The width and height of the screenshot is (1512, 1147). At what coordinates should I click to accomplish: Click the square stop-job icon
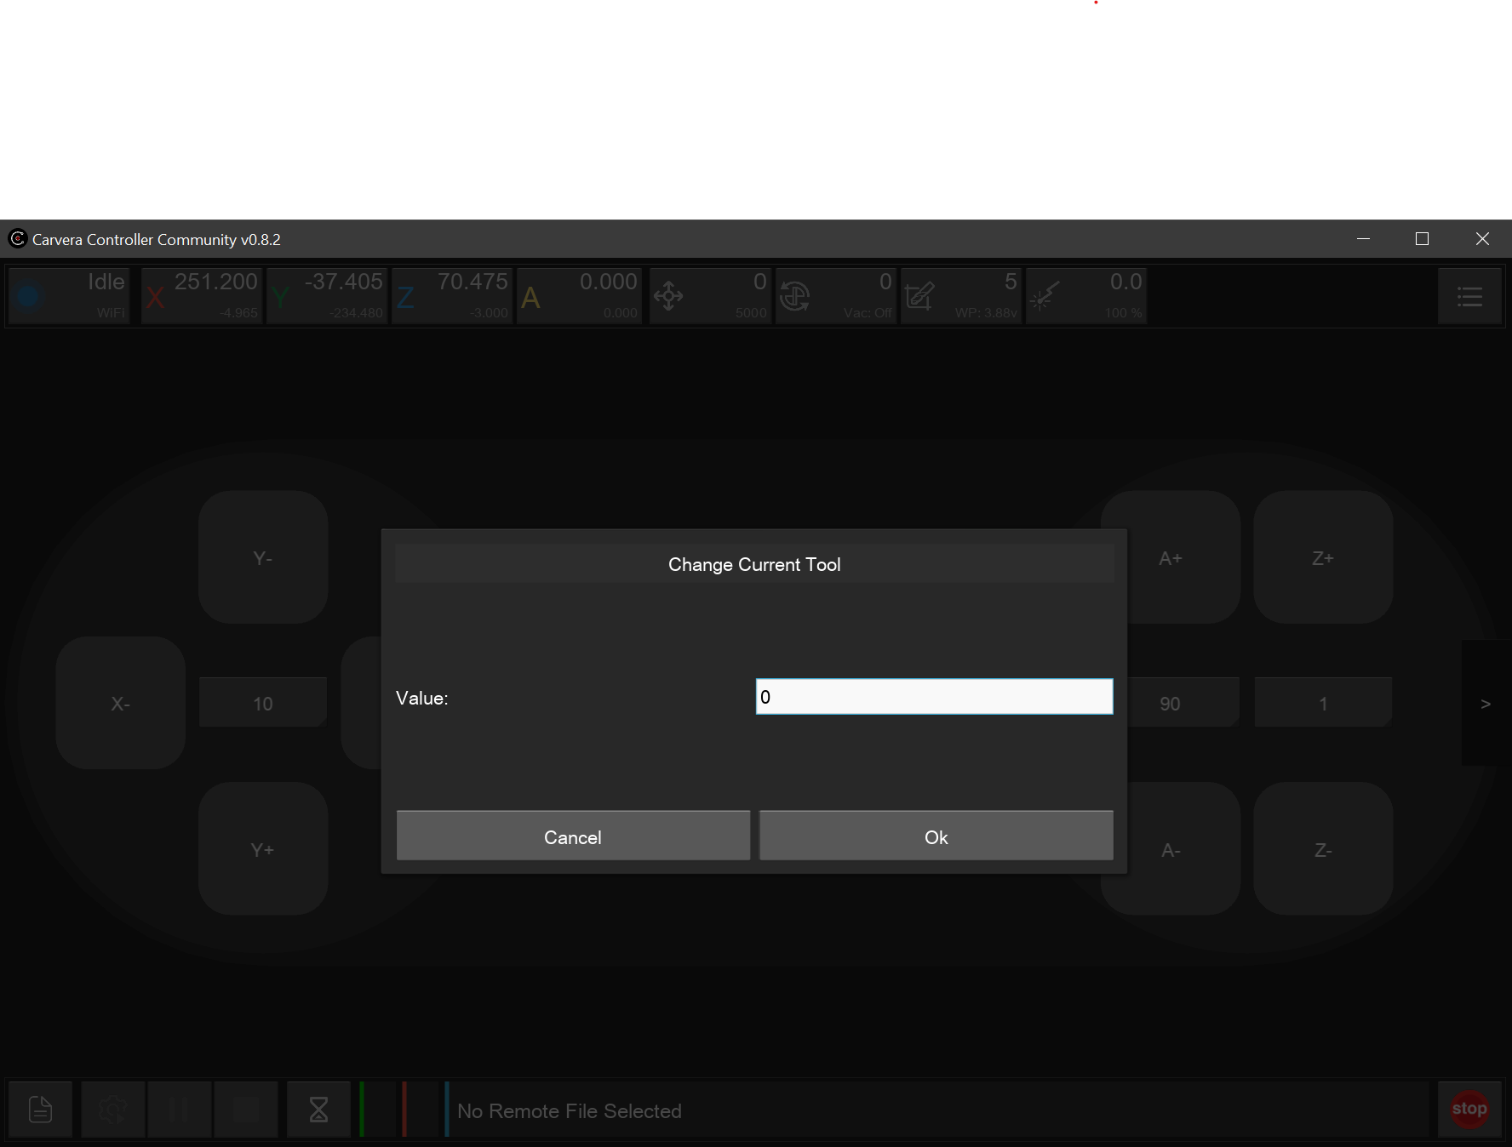(246, 1110)
